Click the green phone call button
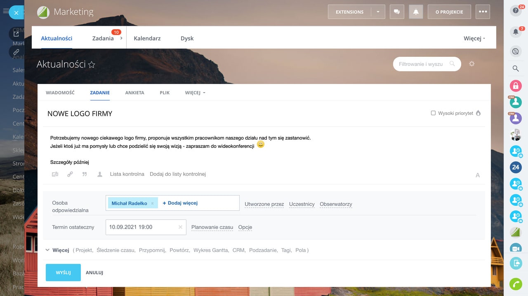This screenshot has width=528, height=296. click(x=516, y=284)
